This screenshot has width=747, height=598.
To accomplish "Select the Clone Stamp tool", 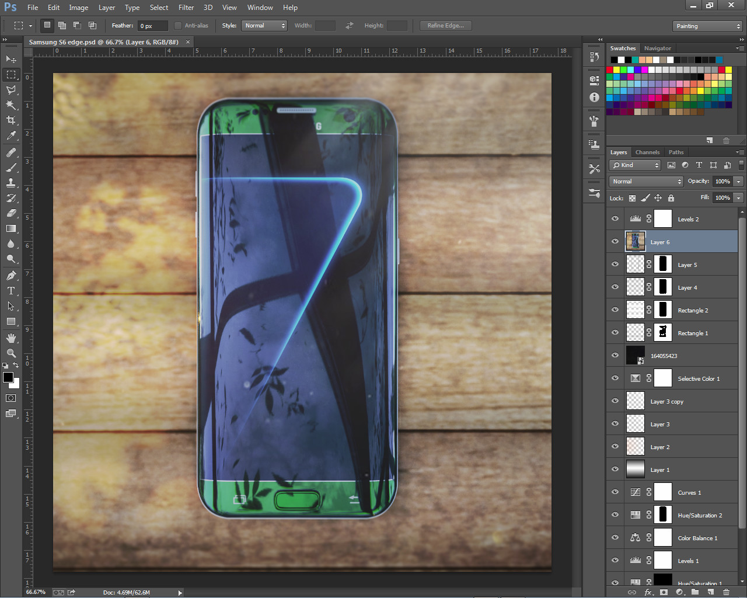I will pos(11,183).
